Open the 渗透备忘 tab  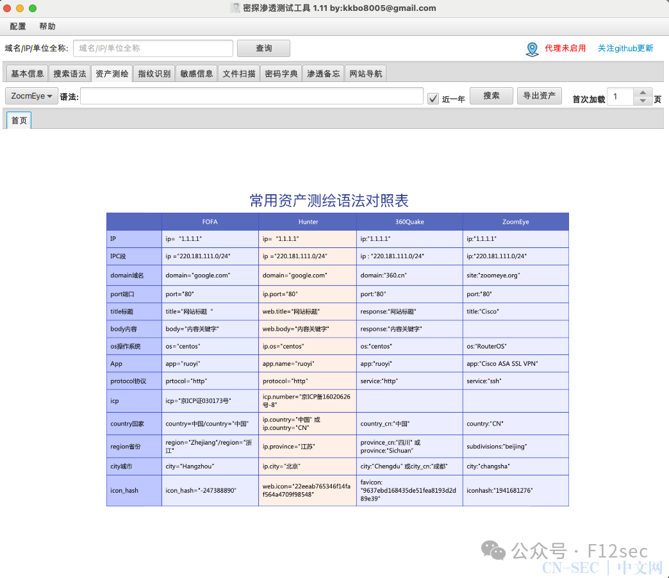pyautogui.click(x=323, y=74)
